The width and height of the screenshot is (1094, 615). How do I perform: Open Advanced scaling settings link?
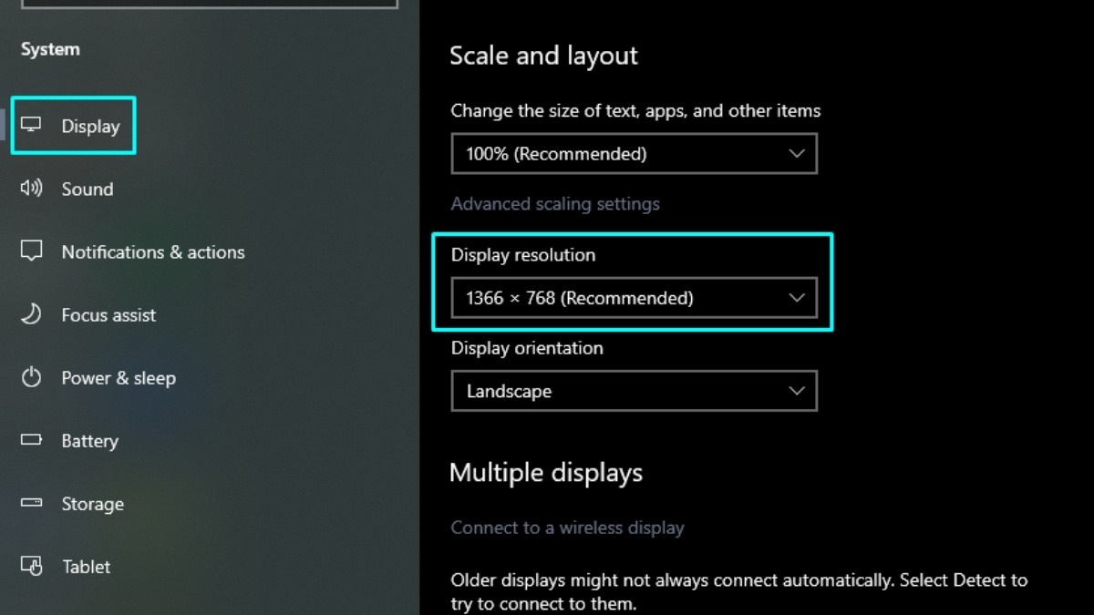pyautogui.click(x=555, y=204)
